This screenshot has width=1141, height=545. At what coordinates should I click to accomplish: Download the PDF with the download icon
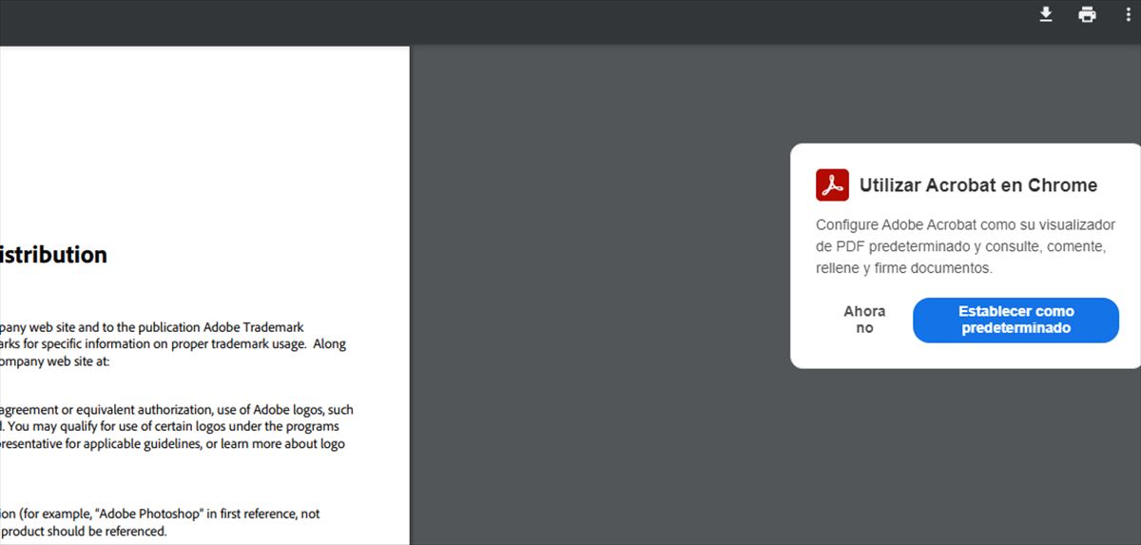tap(1046, 14)
